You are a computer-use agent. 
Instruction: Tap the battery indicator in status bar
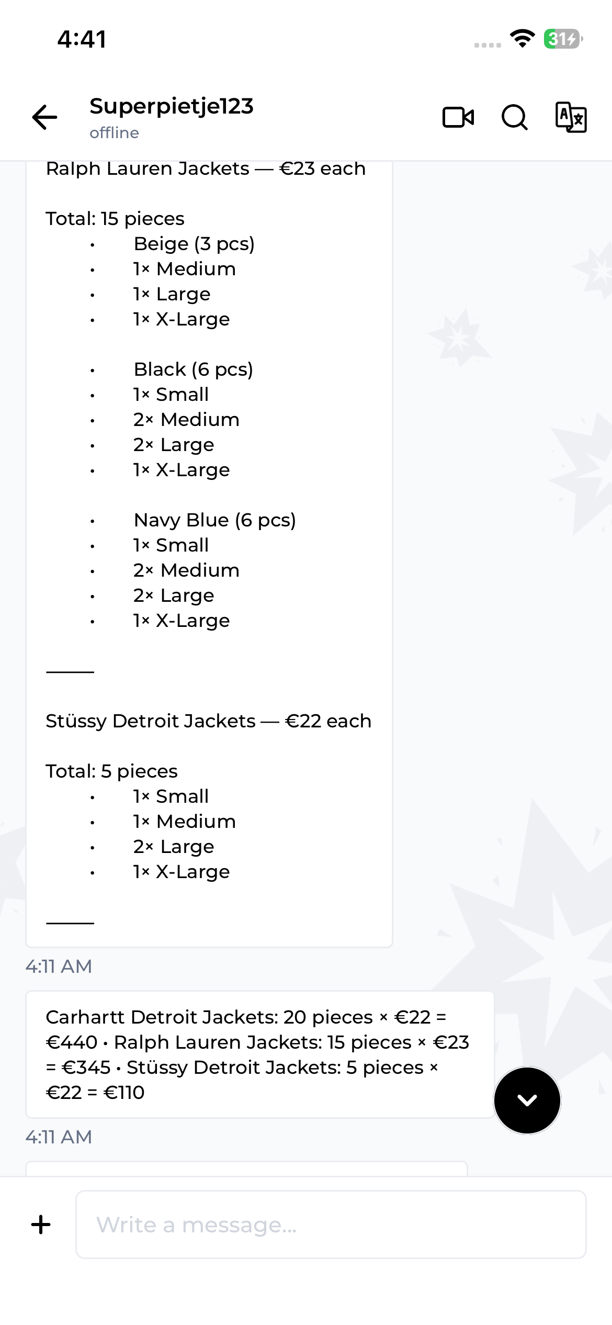point(563,39)
